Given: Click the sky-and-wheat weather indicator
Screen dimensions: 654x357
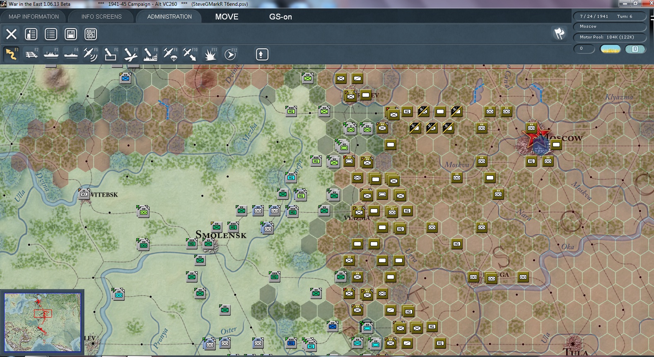Looking at the screenshot, I should coord(611,49).
